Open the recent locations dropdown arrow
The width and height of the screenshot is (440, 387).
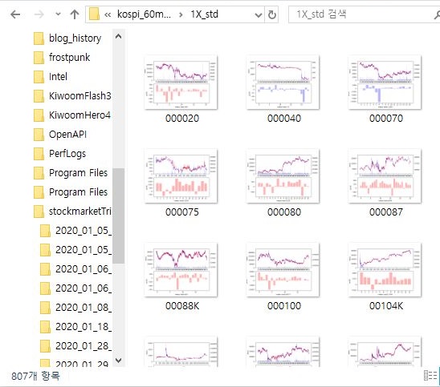[58, 14]
